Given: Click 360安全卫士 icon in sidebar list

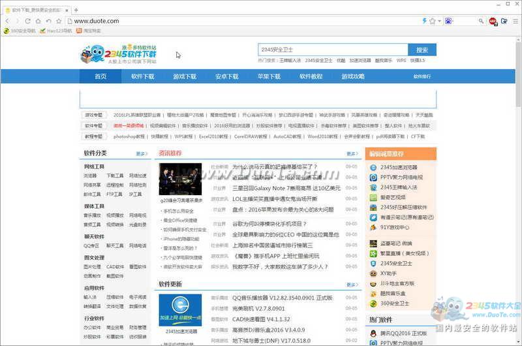Looking at the screenshot, I should [x=373, y=304].
